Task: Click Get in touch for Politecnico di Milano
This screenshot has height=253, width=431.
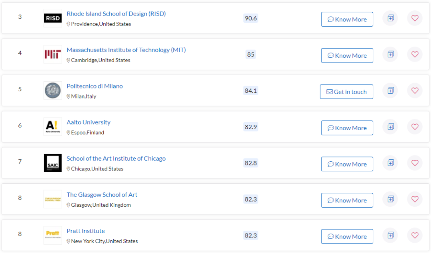Action: tap(346, 92)
